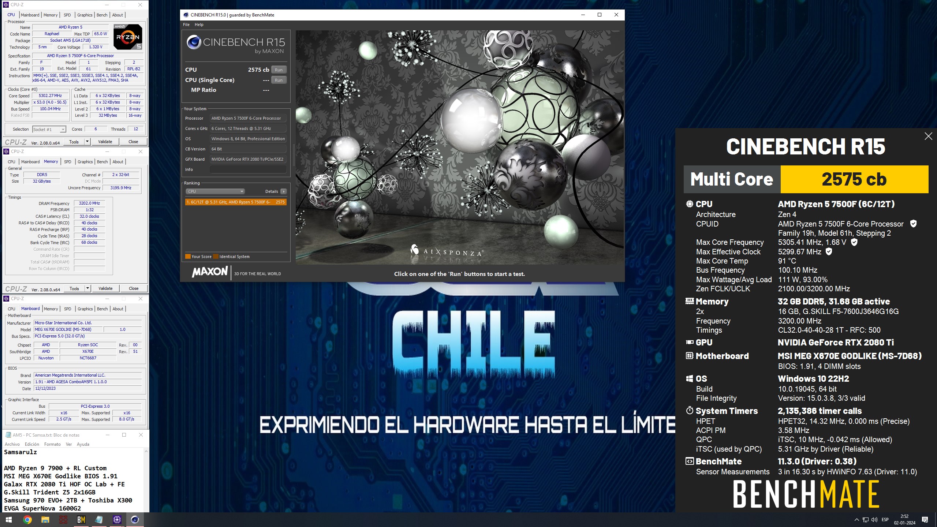Click the Identical System brown swatch
Viewport: 937px width, 527px height.
coord(216,257)
